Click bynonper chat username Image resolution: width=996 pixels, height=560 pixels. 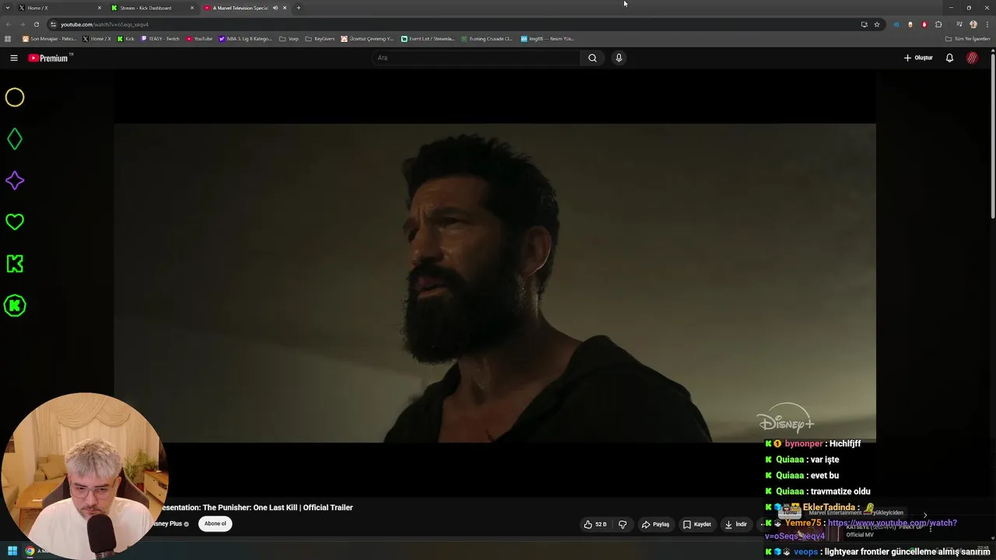coord(804,443)
